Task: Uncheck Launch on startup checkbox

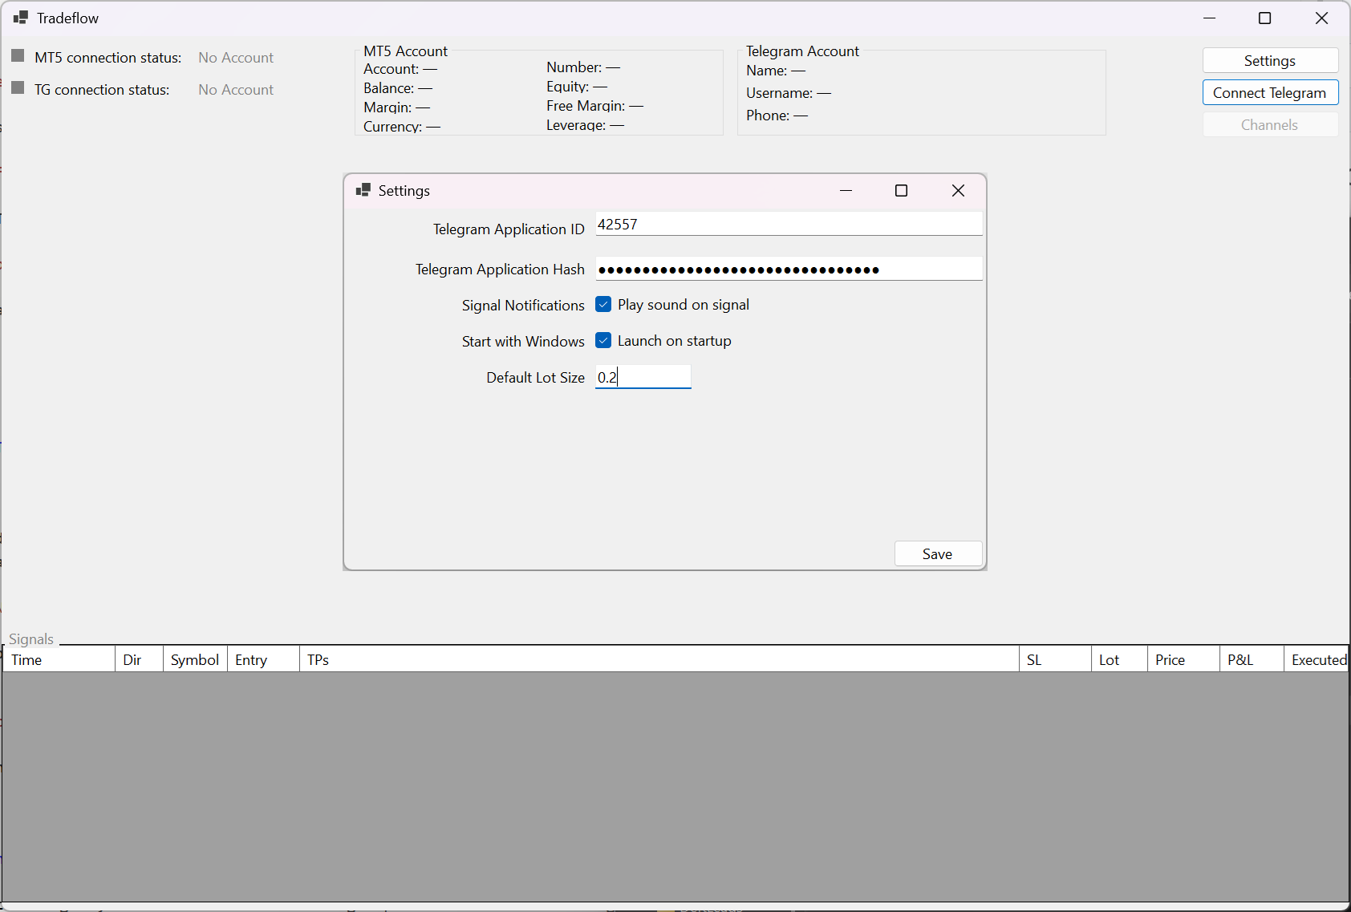Action: click(x=603, y=341)
